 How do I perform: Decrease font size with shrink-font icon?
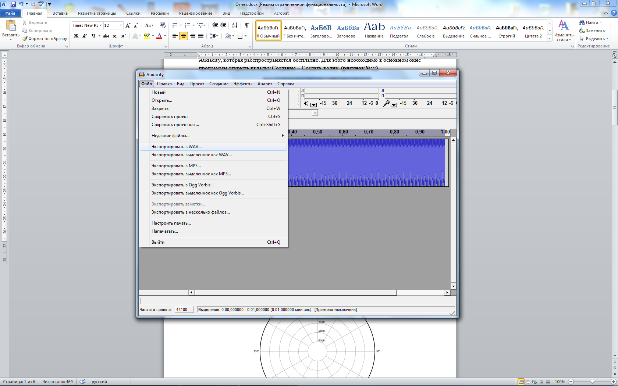[136, 25]
